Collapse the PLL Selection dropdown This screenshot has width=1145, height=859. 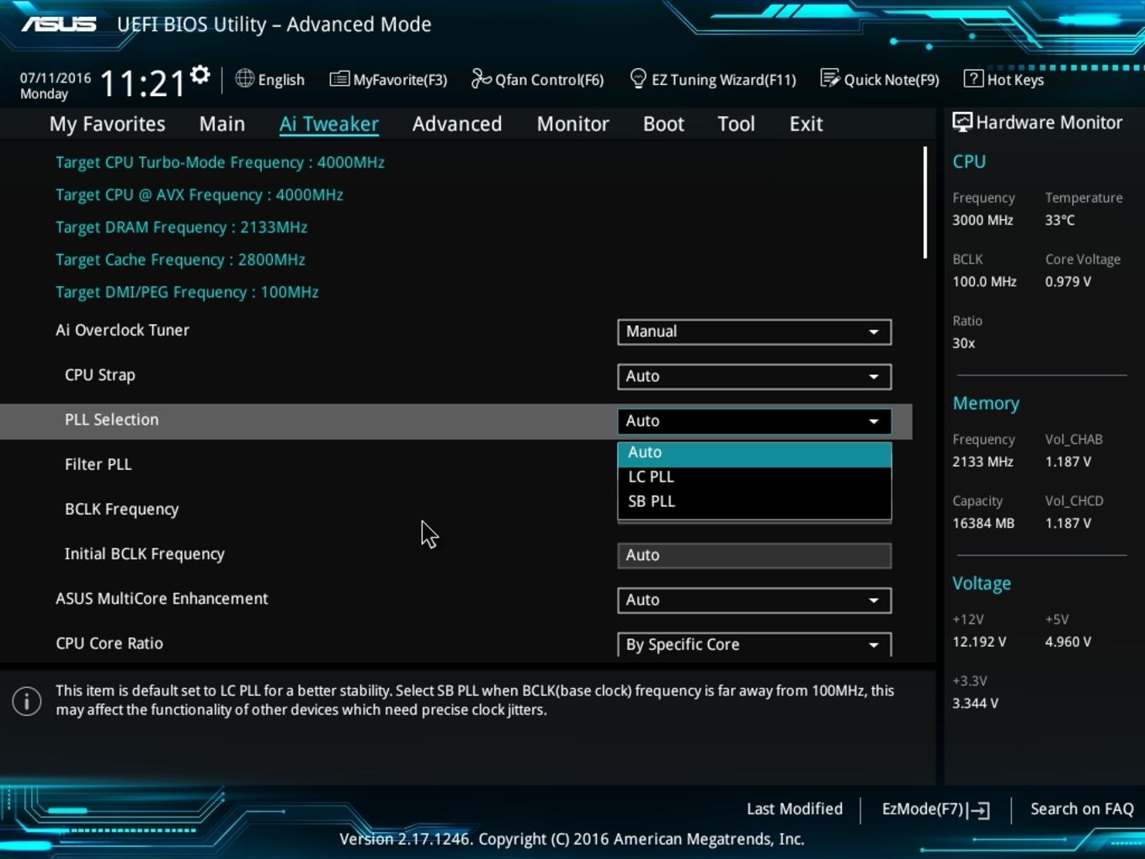[754, 421]
